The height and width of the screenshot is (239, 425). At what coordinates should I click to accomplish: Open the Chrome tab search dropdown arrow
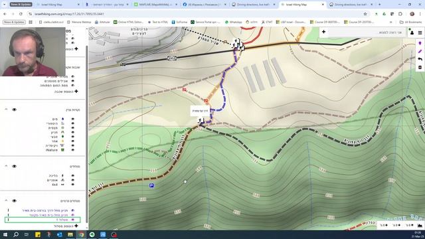[4, 5]
